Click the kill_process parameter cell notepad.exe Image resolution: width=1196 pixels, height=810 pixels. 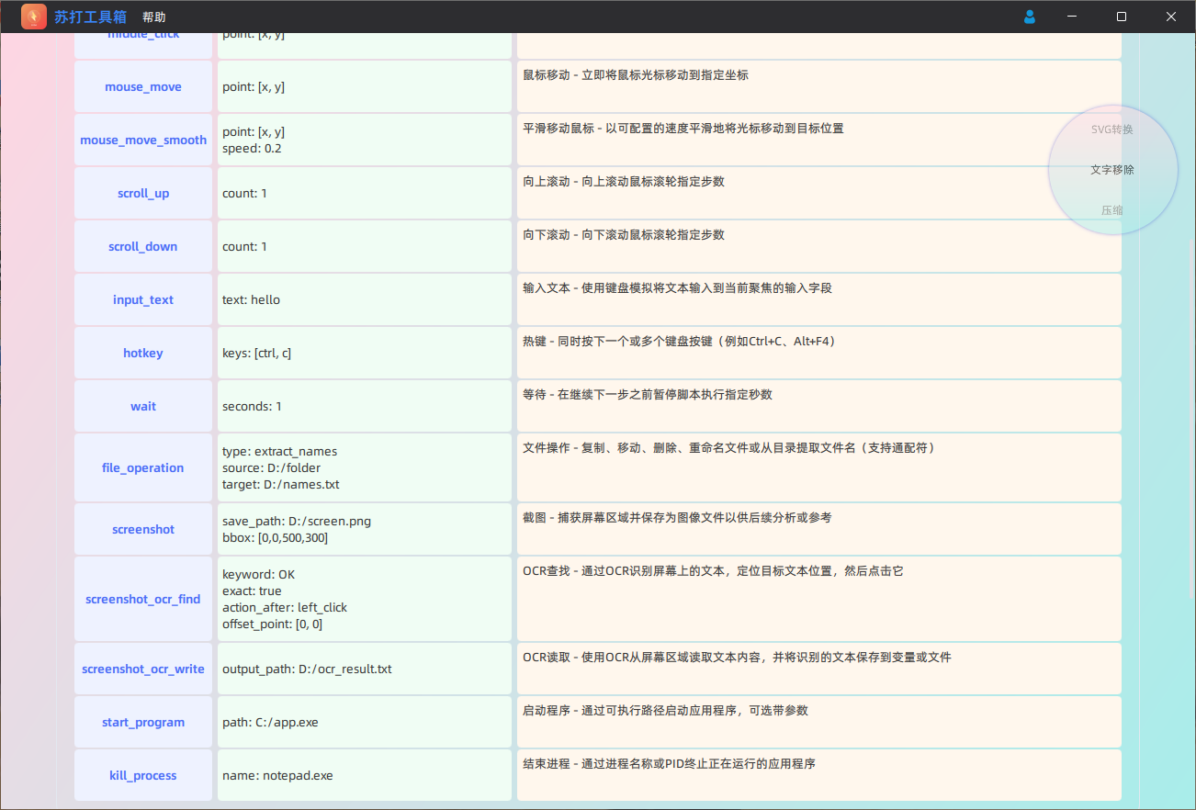point(365,776)
